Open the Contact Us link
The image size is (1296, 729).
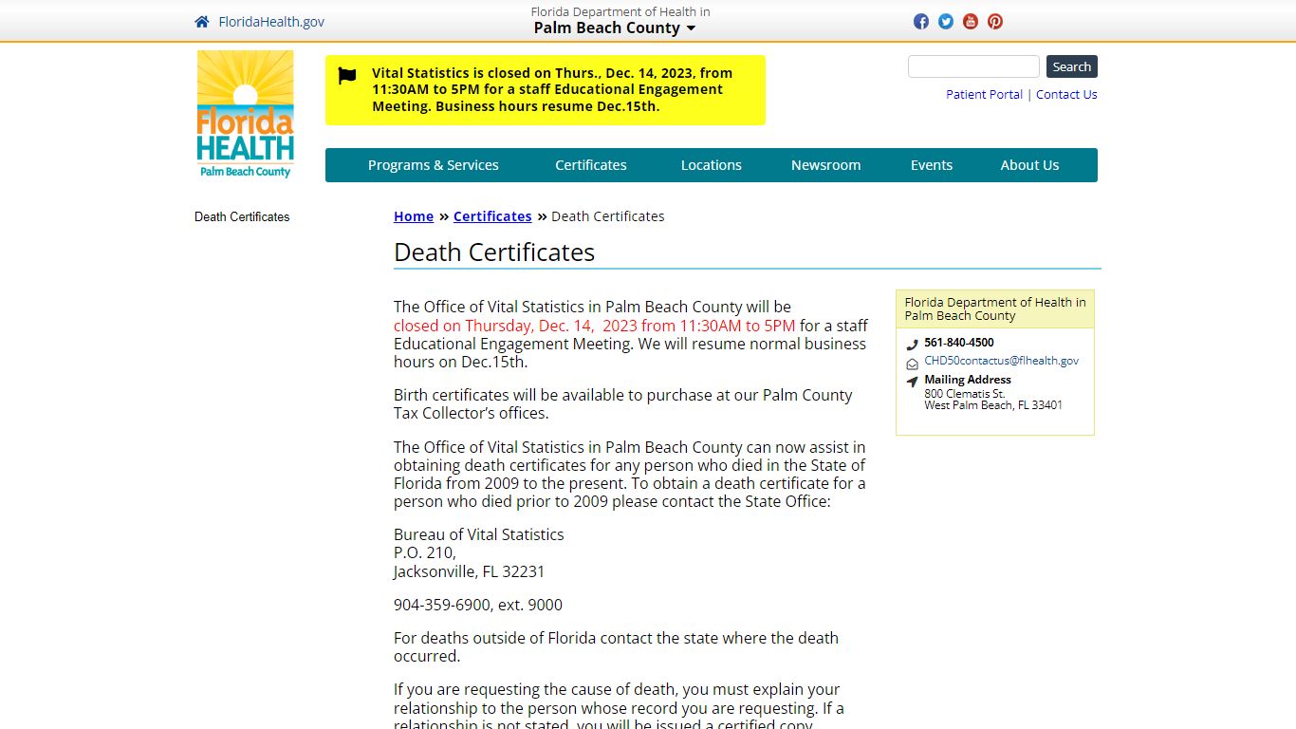click(1066, 94)
